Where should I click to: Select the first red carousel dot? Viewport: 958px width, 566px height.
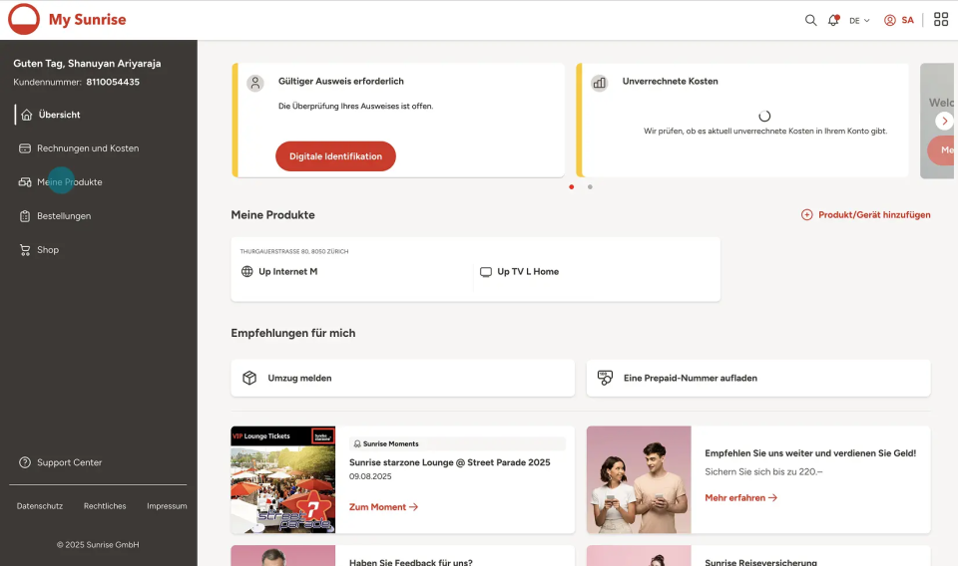point(571,187)
